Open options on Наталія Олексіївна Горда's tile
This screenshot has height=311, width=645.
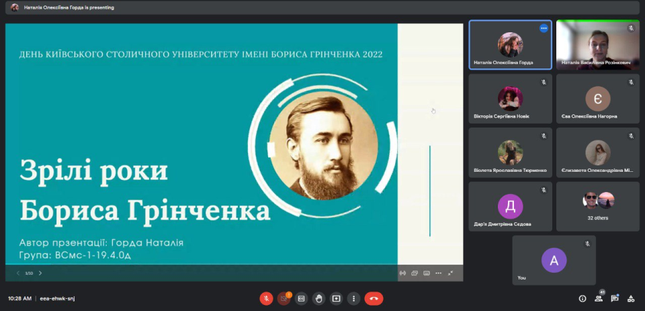[544, 28]
